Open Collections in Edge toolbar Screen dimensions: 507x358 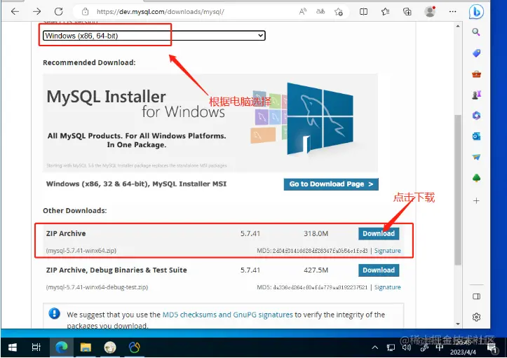click(407, 12)
